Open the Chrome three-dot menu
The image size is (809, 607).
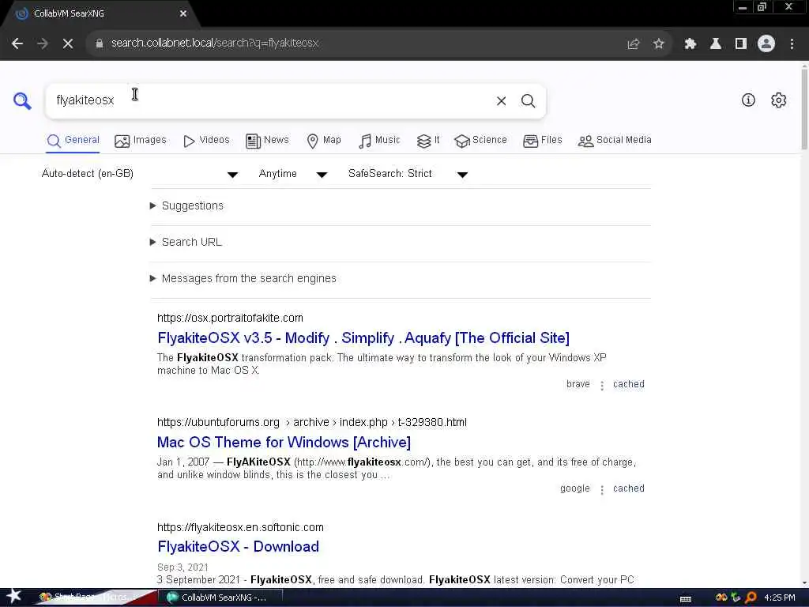tap(792, 44)
